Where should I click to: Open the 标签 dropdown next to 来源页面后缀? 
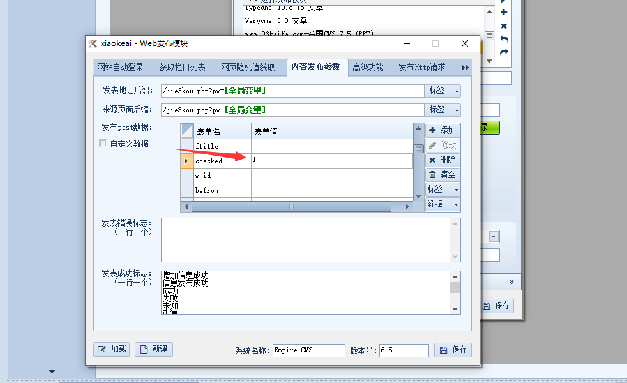442,110
